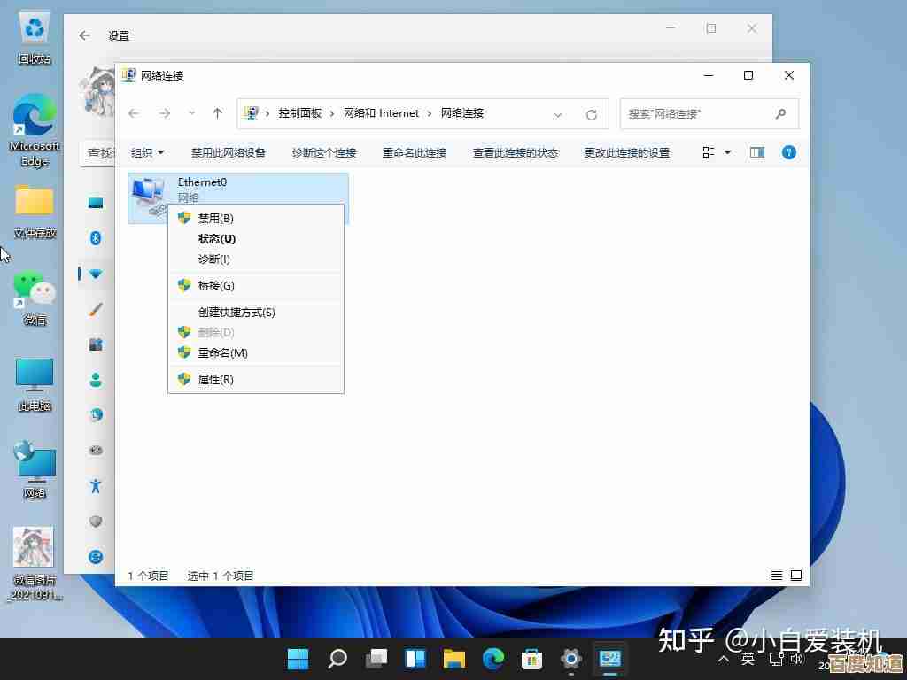This screenshot has height=680, width=907.
Task: Select 重命名(M) in context menu
Action: coord(222,352)
